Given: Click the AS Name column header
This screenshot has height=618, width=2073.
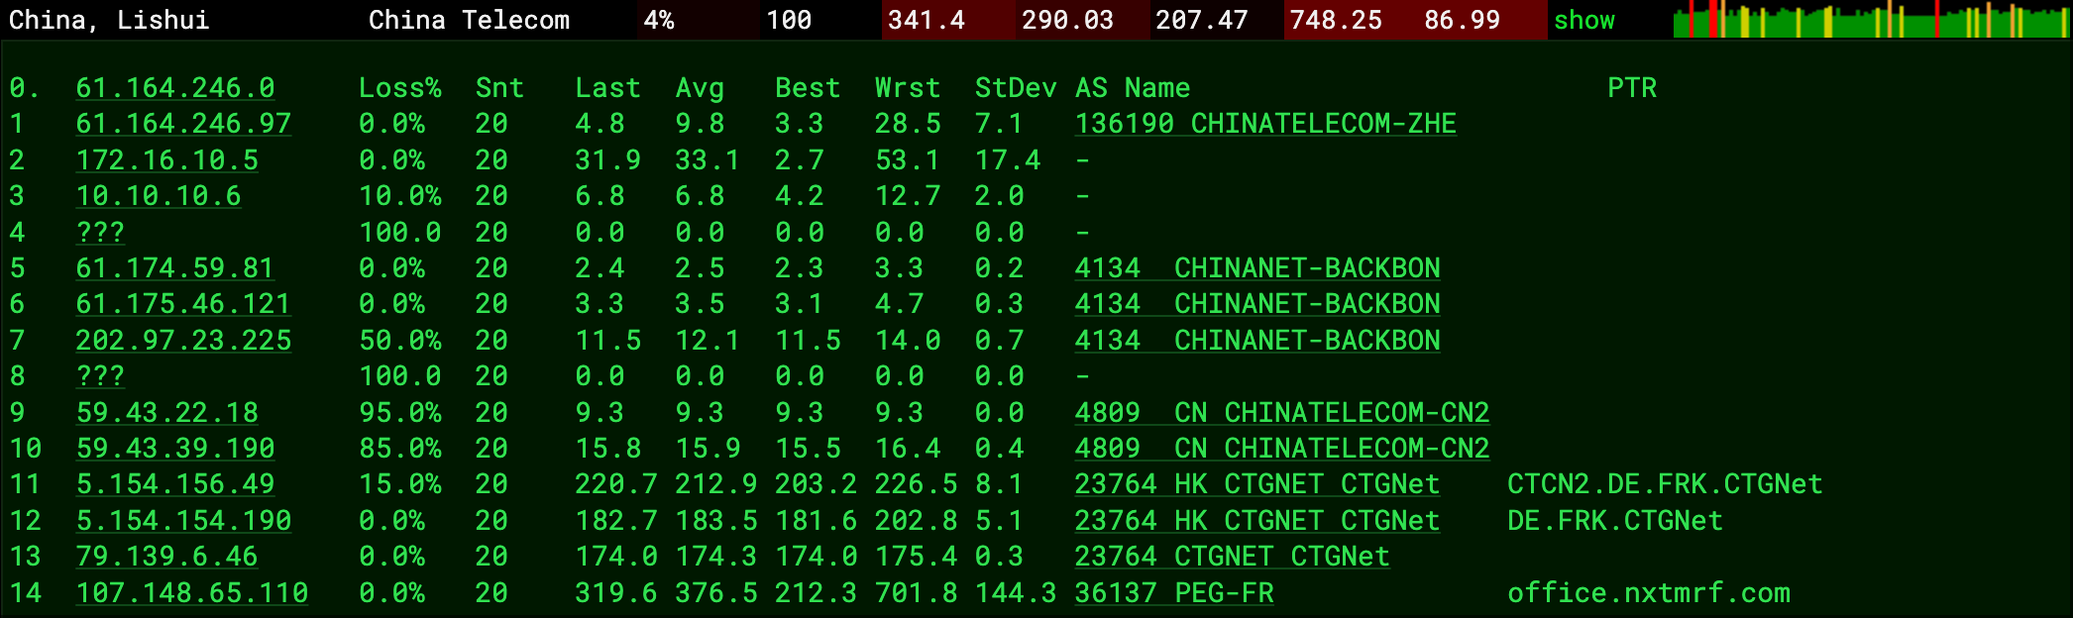Looking at the screenshot, I should pyautogui.click(x=1133, y=88).
